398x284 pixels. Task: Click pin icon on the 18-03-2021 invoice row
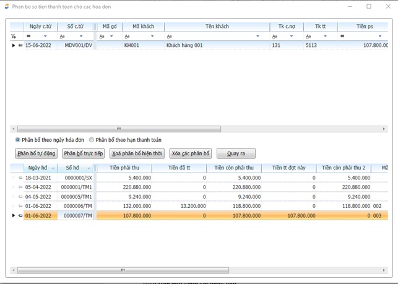(x=20, y=178)
